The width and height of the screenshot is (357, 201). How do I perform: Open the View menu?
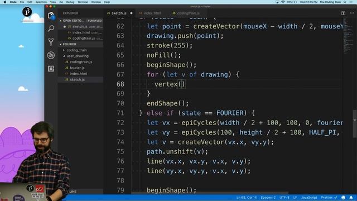click(x=53, y=2)
